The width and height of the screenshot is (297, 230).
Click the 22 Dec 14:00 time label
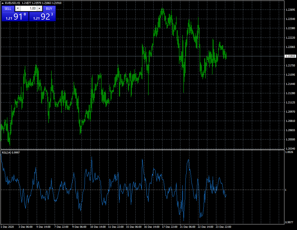(205, 227)
